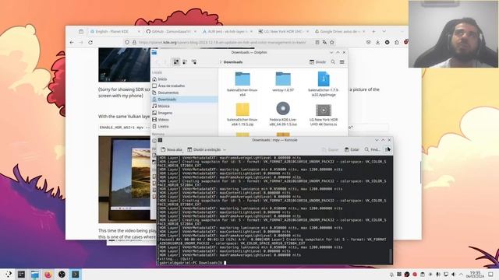Open a new Firefox tab

tap(374, 31)
